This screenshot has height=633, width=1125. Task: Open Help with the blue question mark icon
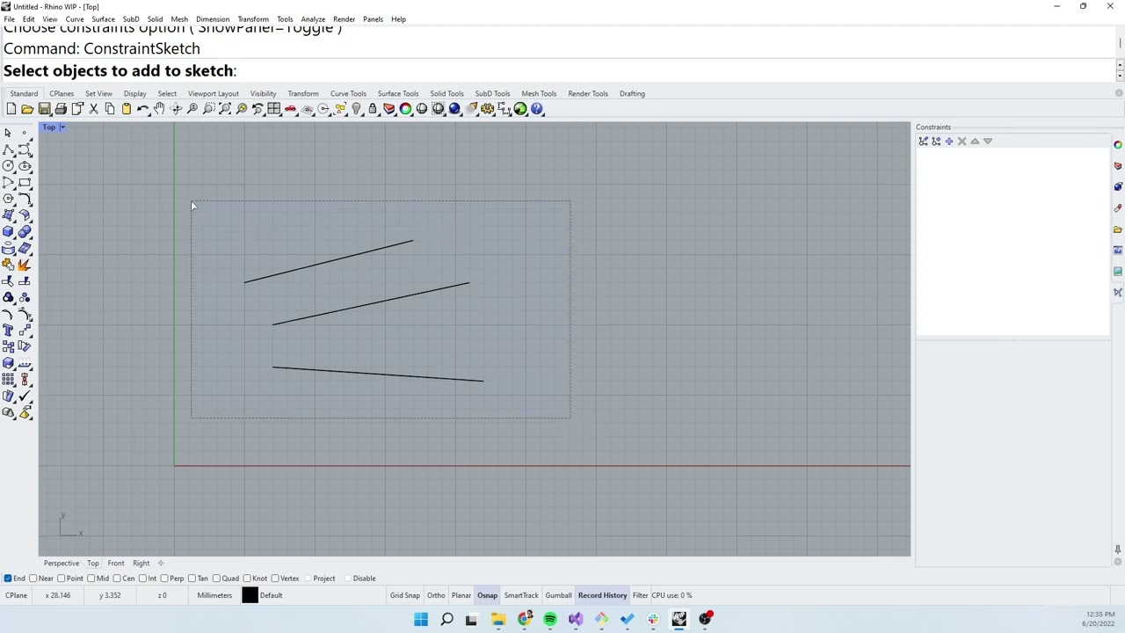click(537, 109)
